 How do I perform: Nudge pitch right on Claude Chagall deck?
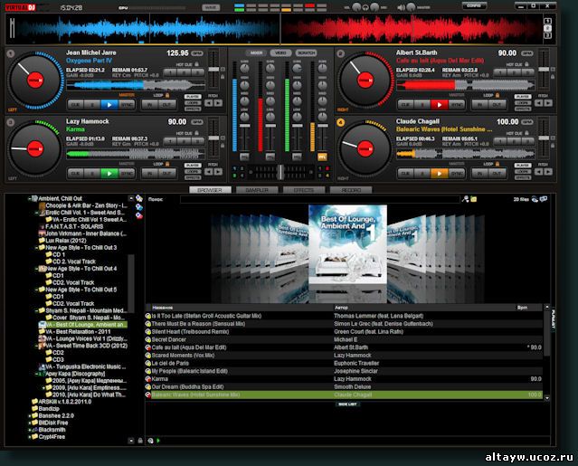coord(548,171)
